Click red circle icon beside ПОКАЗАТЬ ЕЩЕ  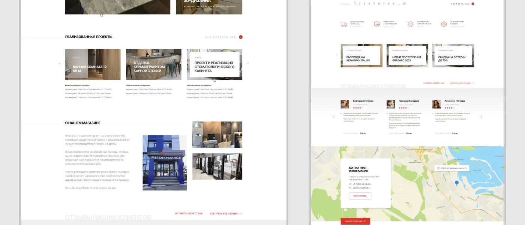click(472, 4)
